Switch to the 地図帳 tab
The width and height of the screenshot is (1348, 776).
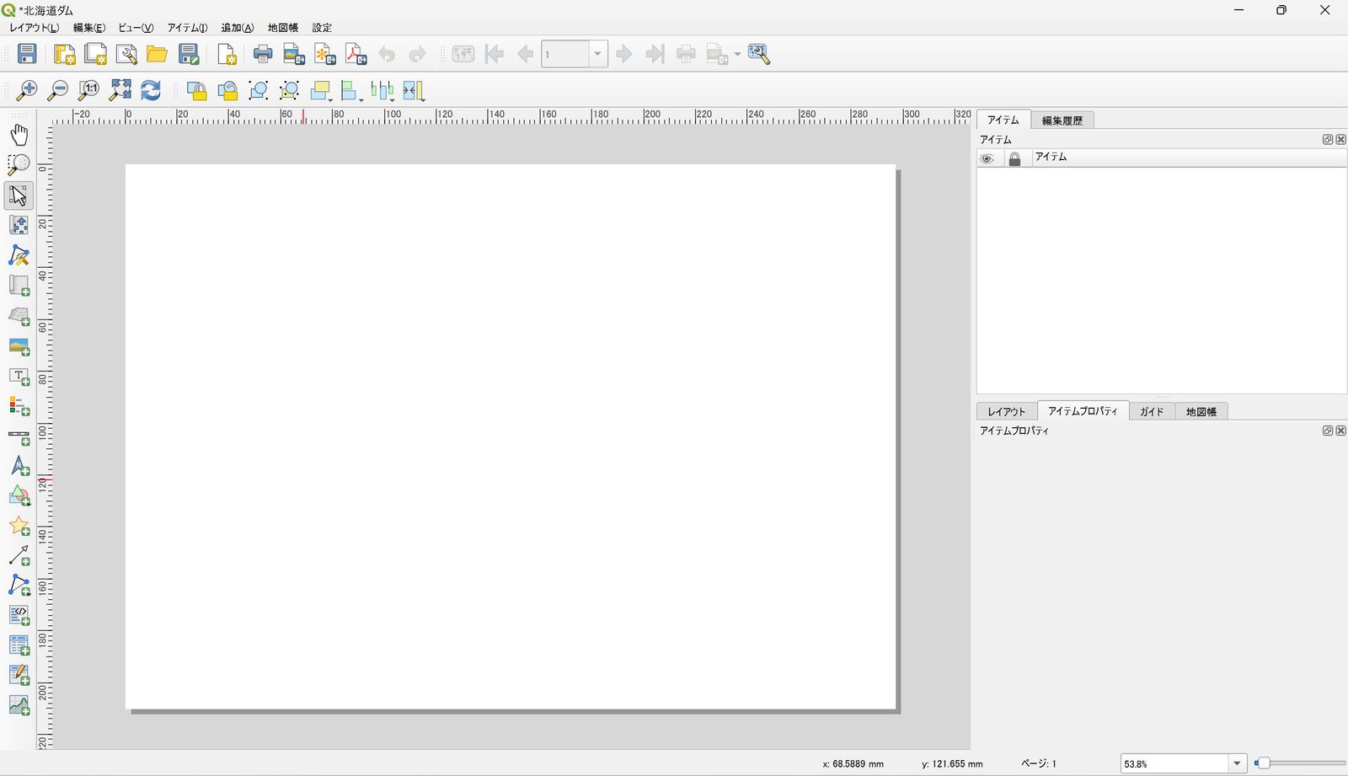coord(1201,411)
